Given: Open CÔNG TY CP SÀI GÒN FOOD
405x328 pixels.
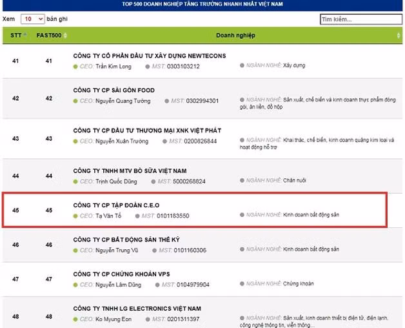Looking at the screenshot, I should pos(114,90).
